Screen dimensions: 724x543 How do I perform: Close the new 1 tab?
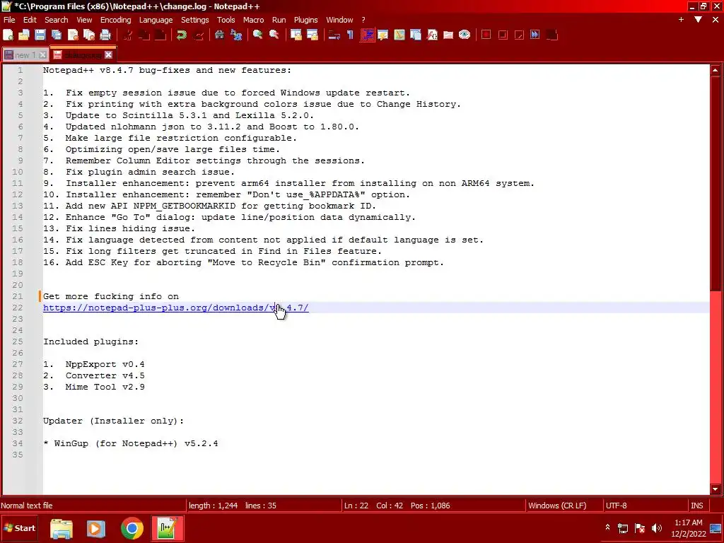[42, 55]
